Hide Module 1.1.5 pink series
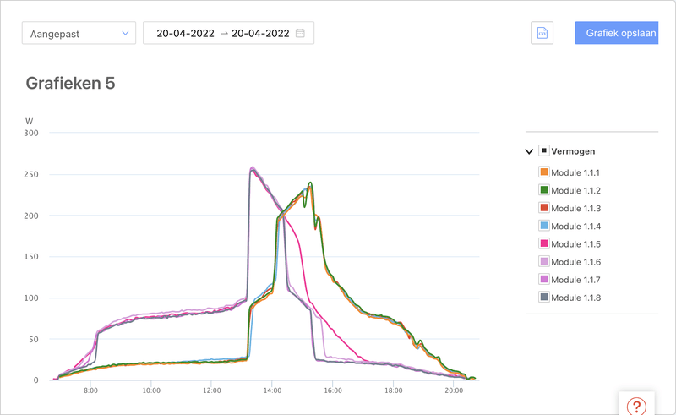 544,243
